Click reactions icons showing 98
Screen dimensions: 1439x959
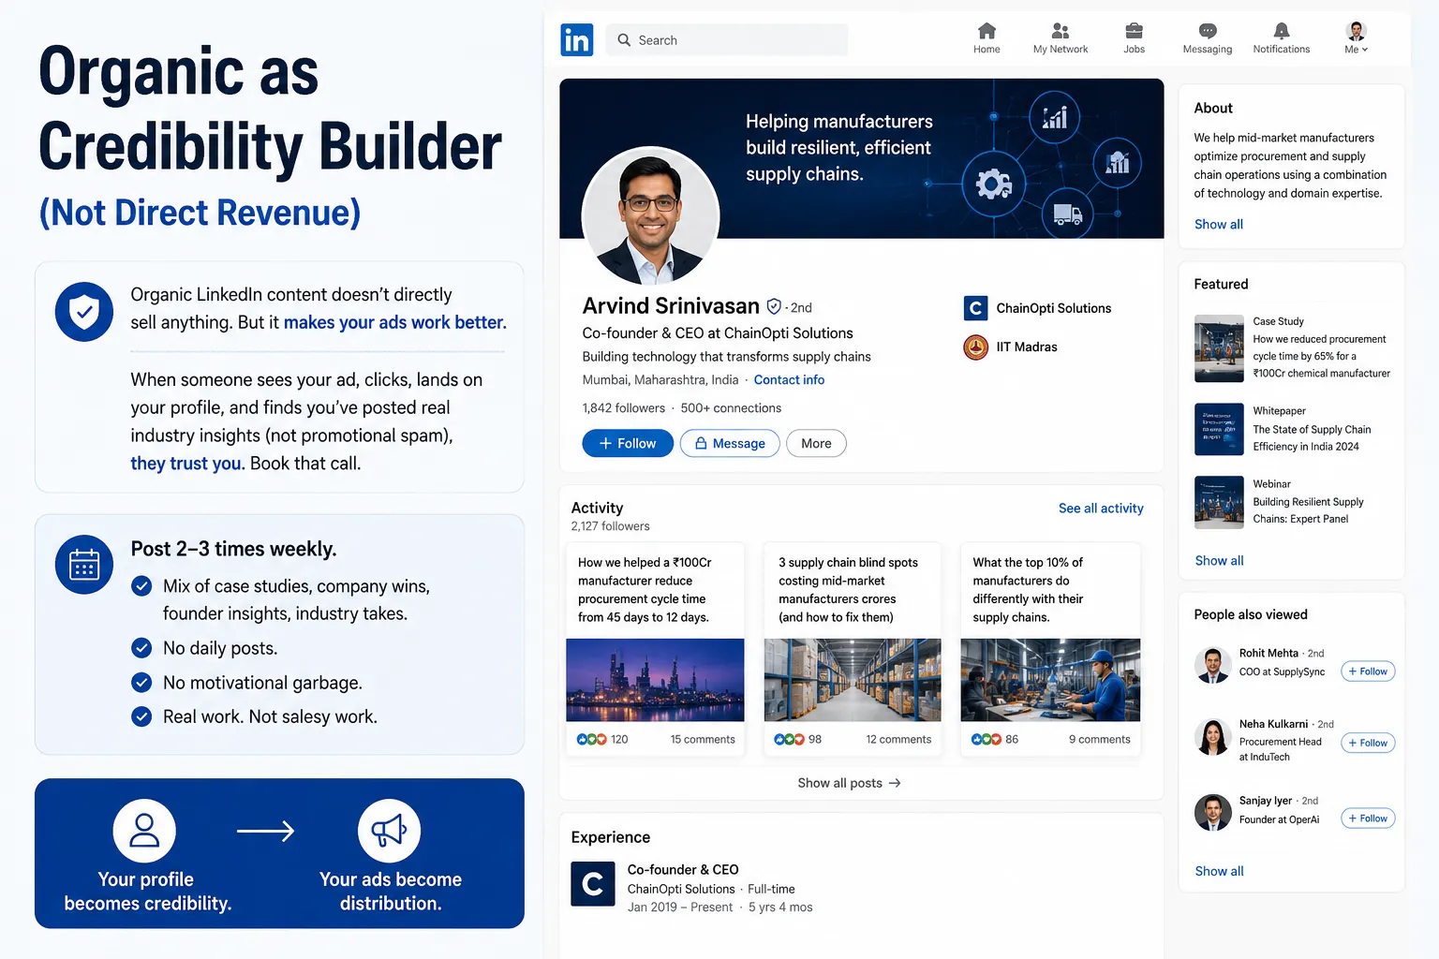(789, 739)
